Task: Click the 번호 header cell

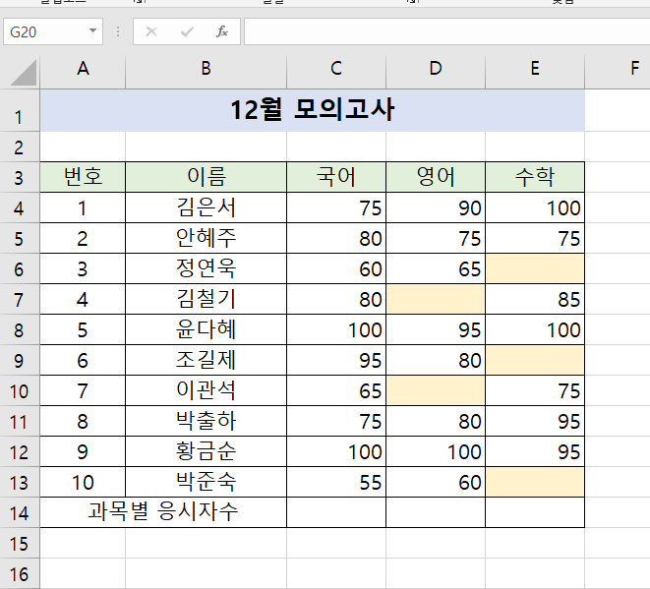Action: point(83,177)
